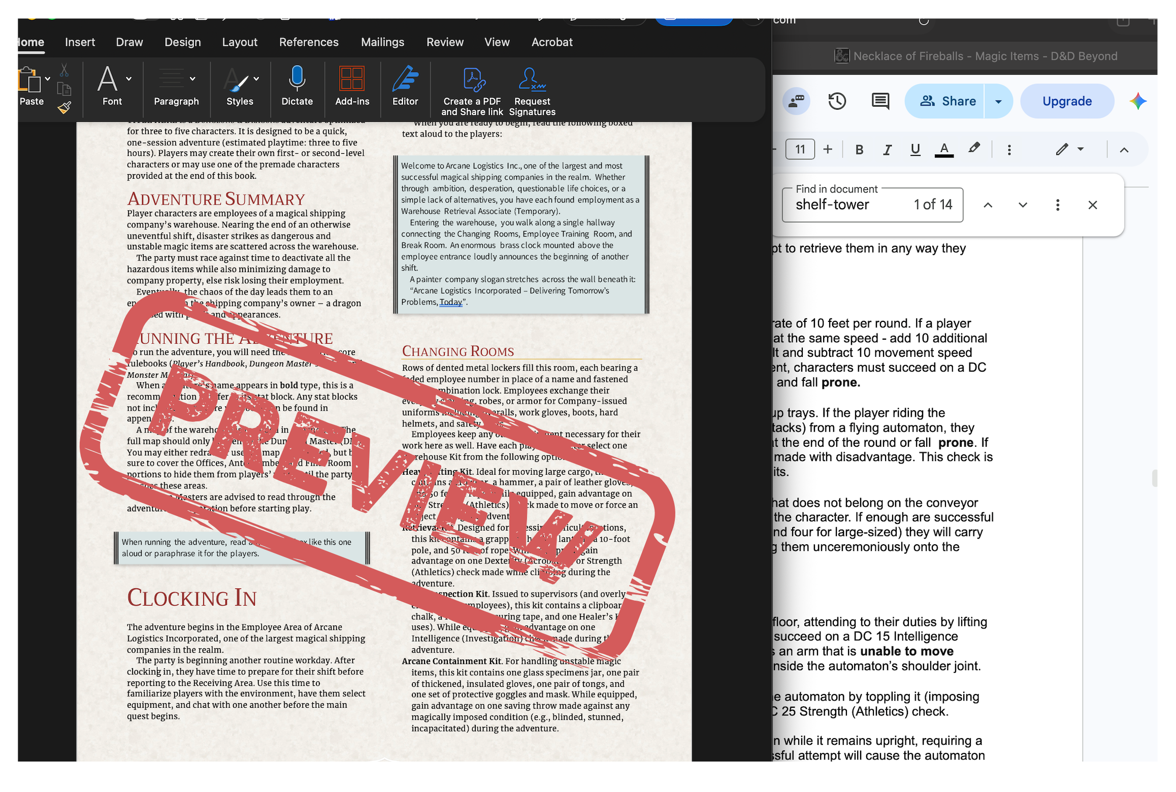Apply Italic formatting in Google Docs
Image resolution: width=1176 pixels, height=792 pixels.
tap(887, 149)
